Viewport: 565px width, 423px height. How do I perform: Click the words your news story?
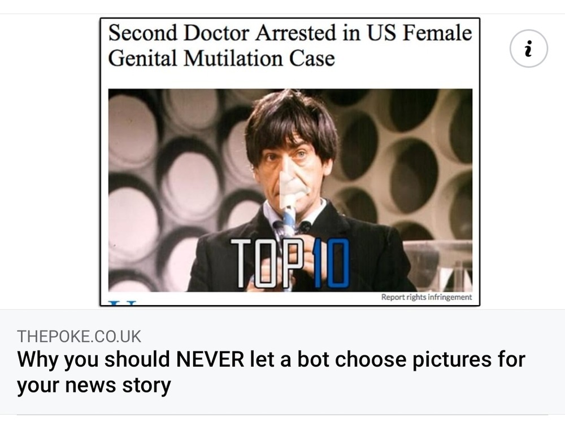pyautogui.click(x=94, y=385)
